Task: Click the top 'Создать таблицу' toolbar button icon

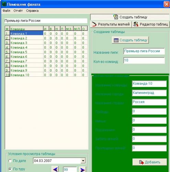Action: [116, 17]
